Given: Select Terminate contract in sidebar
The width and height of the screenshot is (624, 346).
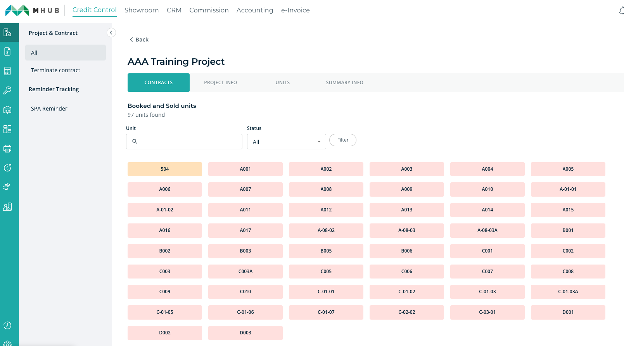Looking at the screenshot, I should click(55, 70).
